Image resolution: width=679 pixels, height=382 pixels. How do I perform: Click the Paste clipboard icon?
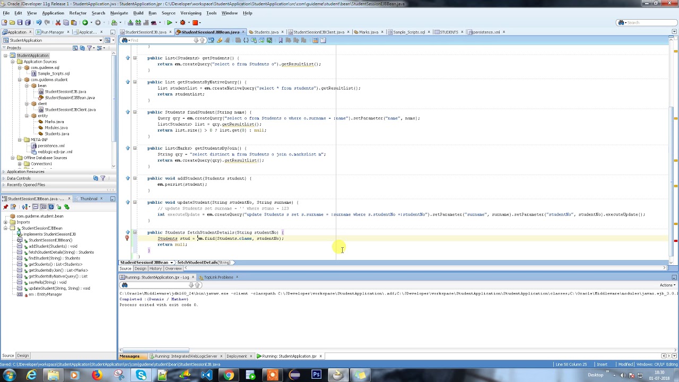[74, 22]
